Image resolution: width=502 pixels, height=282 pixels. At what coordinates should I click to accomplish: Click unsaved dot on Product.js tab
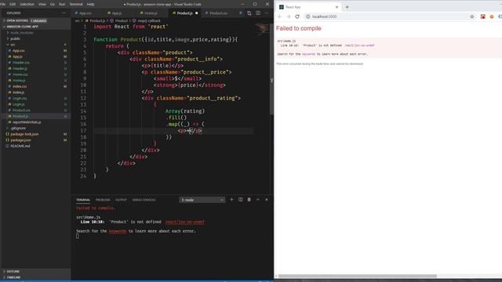(x=197, y=13)
